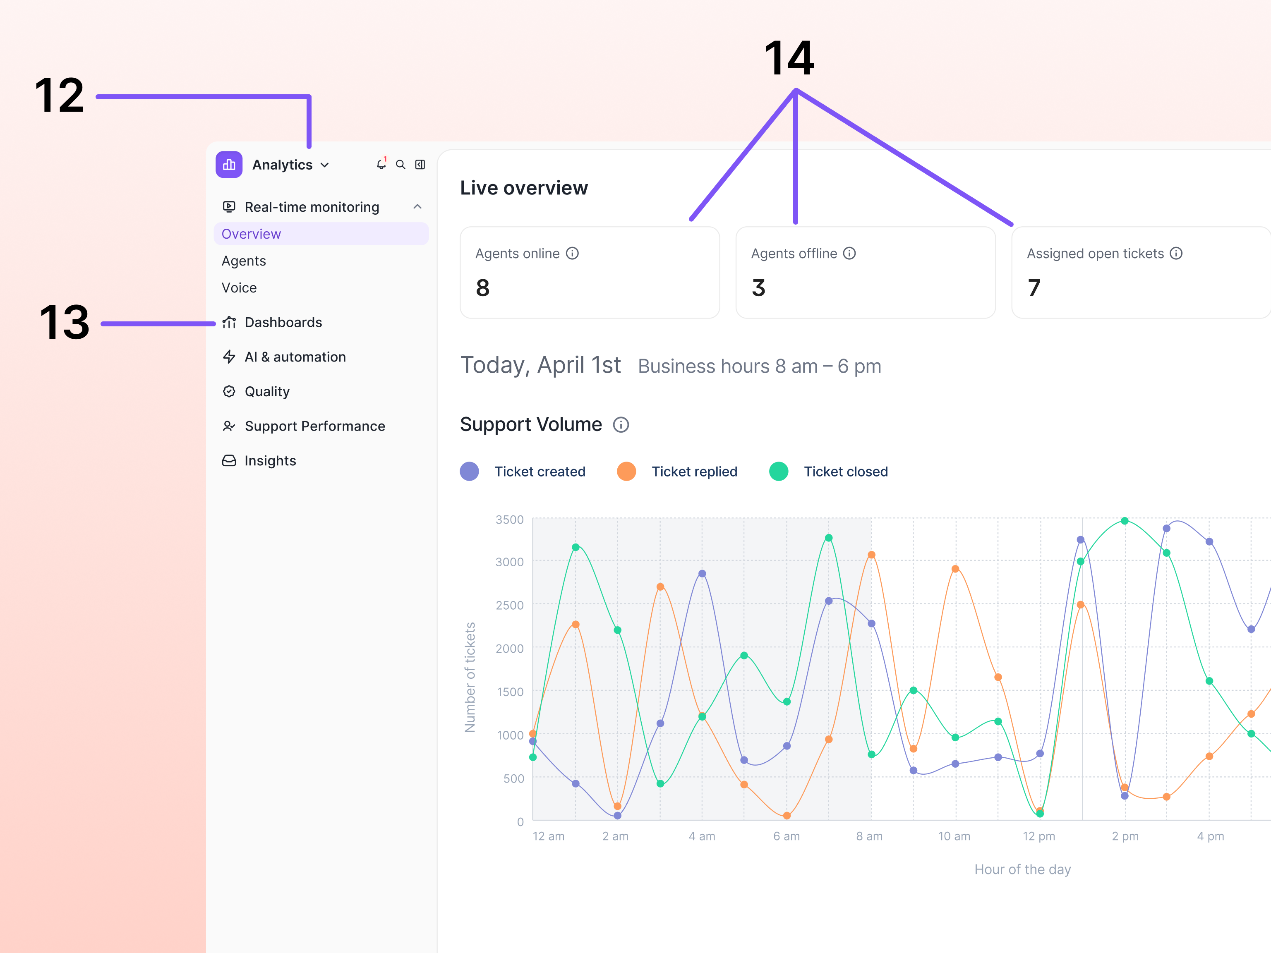Collapse the Real-time monitoring section
Viewport: 1271px width, 953px height.
[x=417, y=207]
